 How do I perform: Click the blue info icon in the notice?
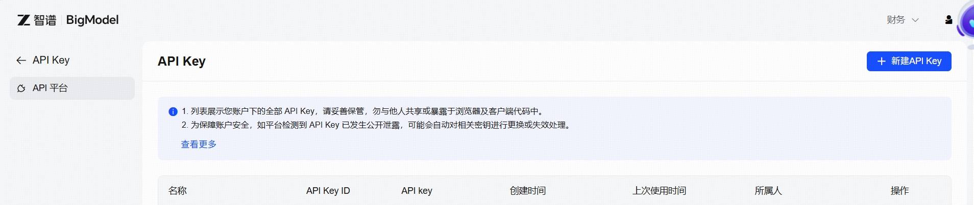coord(173,111)
